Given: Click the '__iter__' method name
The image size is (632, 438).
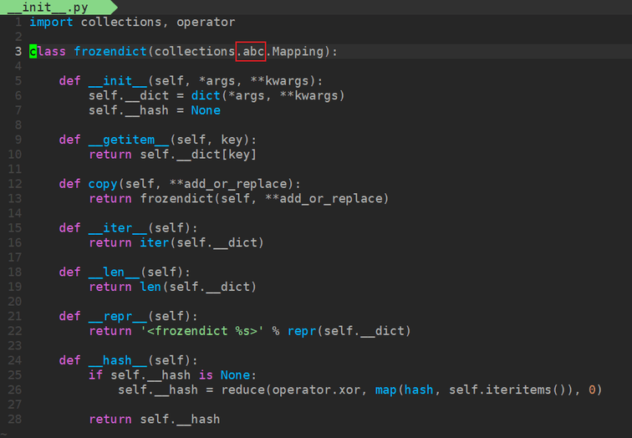Looking at the screenshot, I should [117, 227].
